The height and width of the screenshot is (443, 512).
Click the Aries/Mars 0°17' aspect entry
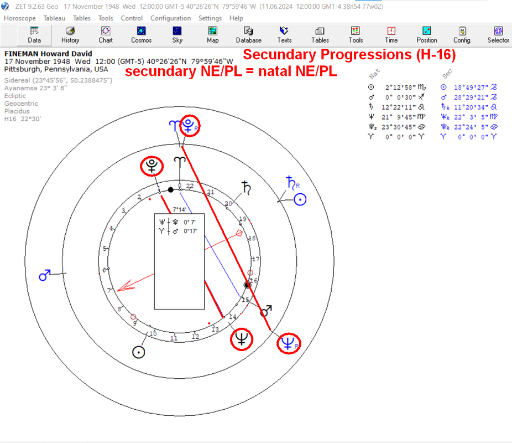tap(177, 231)
